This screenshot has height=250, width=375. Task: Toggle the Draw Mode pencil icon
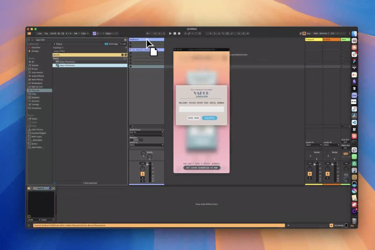tap(301, 33)
